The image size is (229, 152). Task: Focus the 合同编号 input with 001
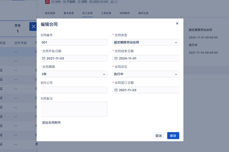(x=74, y=42)
